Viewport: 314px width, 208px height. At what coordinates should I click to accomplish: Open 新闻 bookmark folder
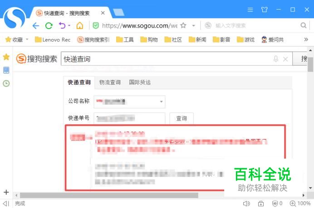pos(197,39)
